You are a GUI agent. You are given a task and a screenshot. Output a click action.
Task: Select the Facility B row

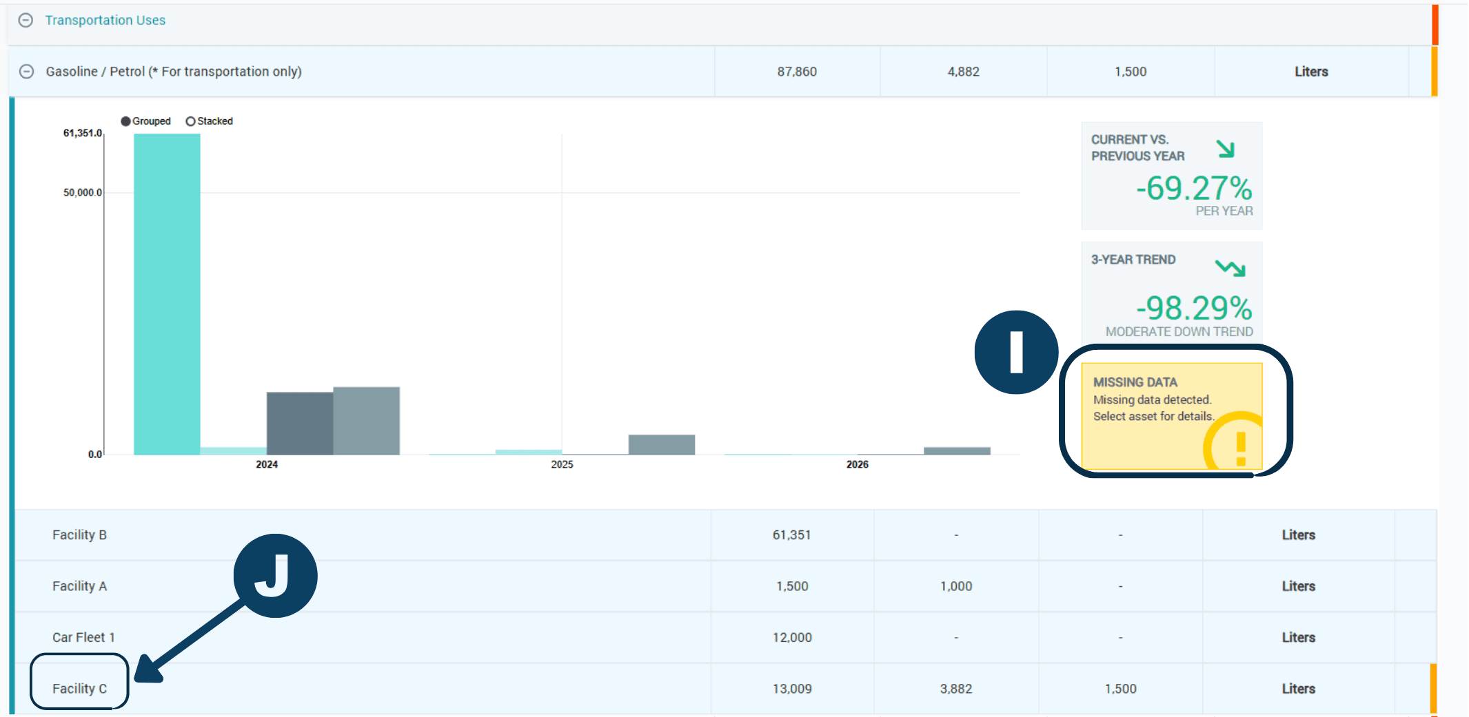(x=725, y=535)
